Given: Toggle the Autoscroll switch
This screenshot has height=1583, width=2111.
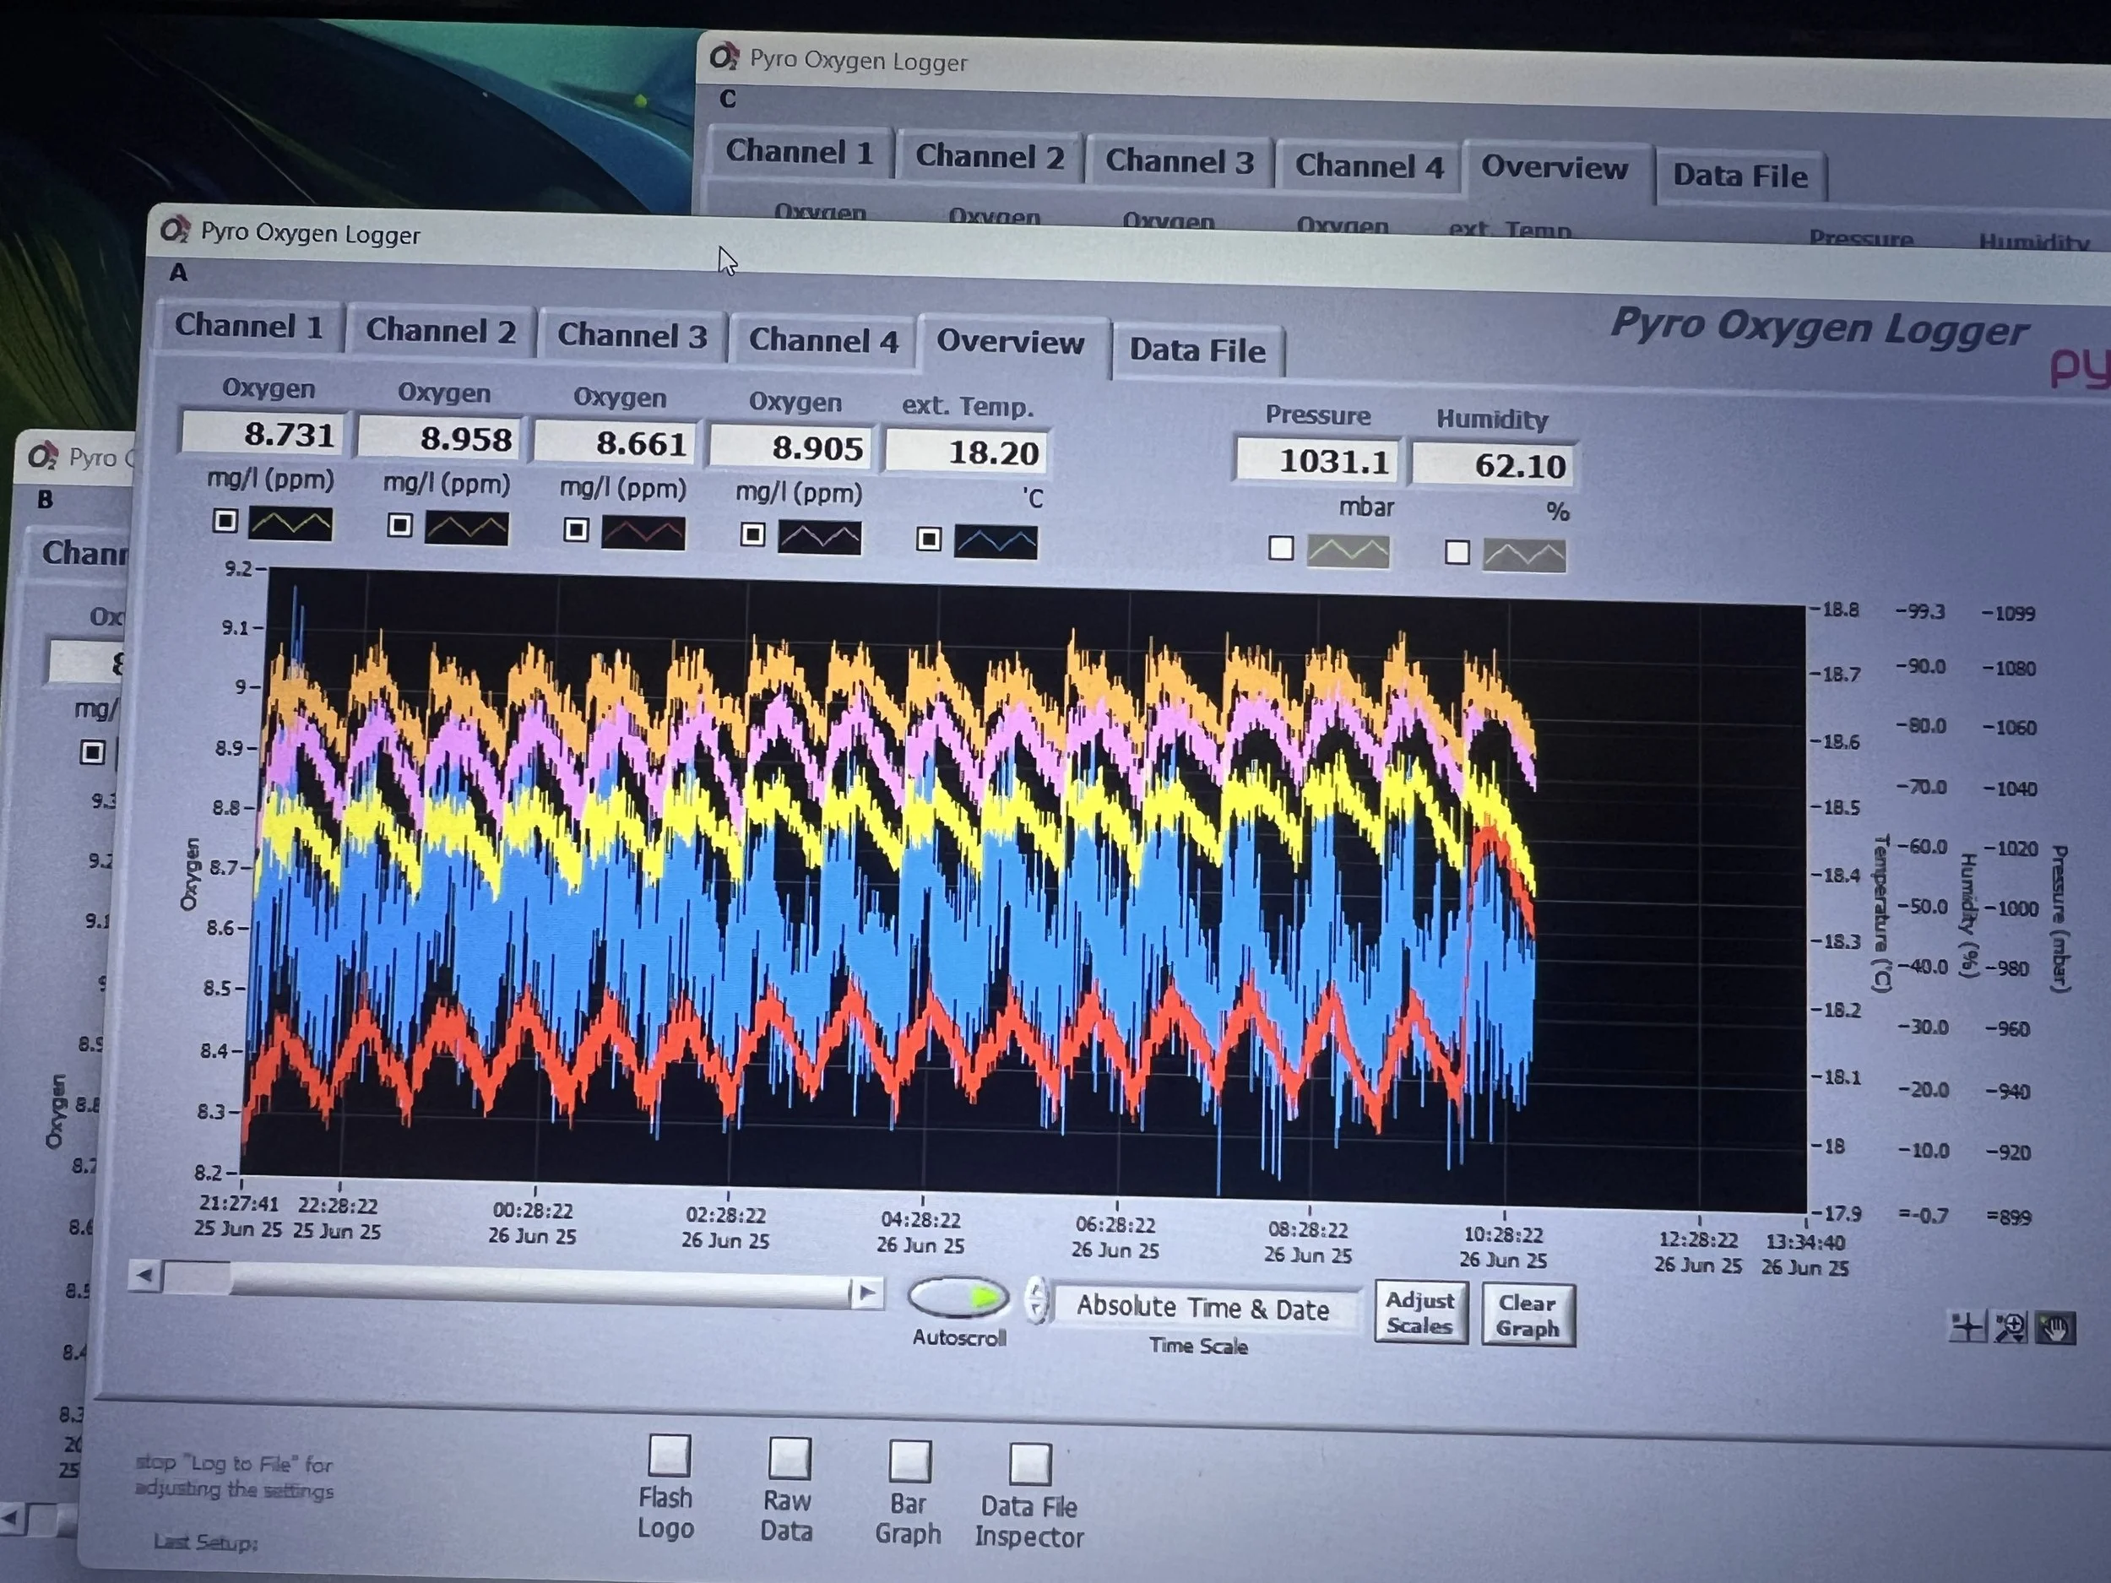Looking at the screenshot, I should pos(958,1296).
